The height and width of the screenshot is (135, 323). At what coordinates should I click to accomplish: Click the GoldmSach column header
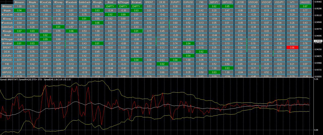click(85, 2)
